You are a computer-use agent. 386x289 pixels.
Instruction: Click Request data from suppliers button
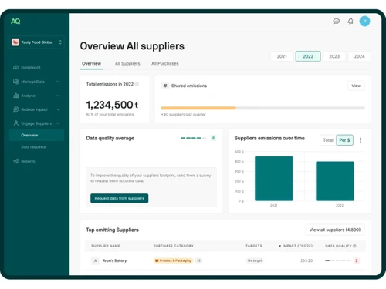[119, 198]
